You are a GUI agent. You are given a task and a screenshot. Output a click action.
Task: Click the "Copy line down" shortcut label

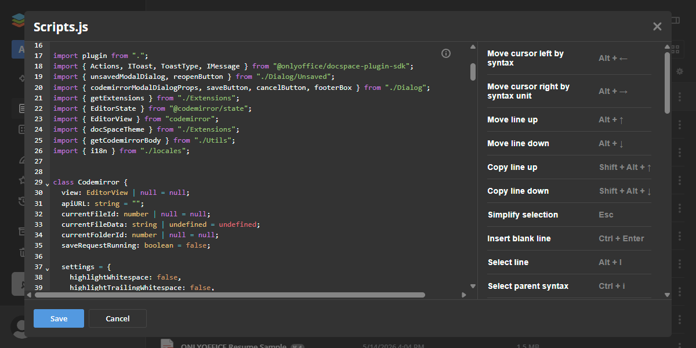pos(518,191)
